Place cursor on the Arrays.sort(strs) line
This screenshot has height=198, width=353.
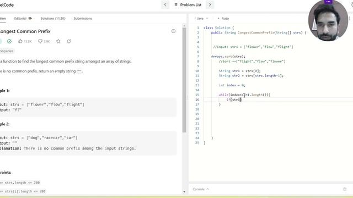228,56
